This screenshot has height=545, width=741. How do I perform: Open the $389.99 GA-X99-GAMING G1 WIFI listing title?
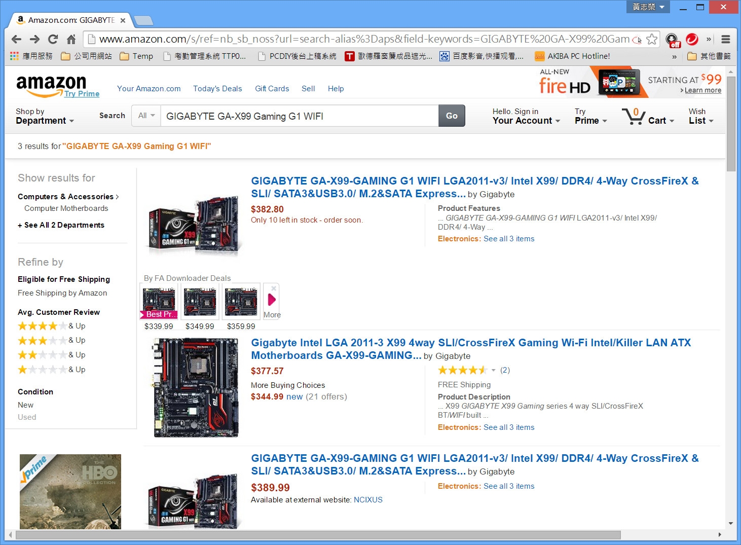pos(475,464)
